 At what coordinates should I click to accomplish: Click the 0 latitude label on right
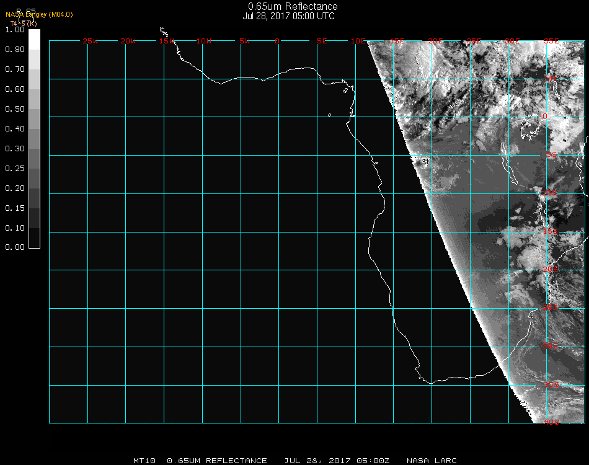pos(545,116)
